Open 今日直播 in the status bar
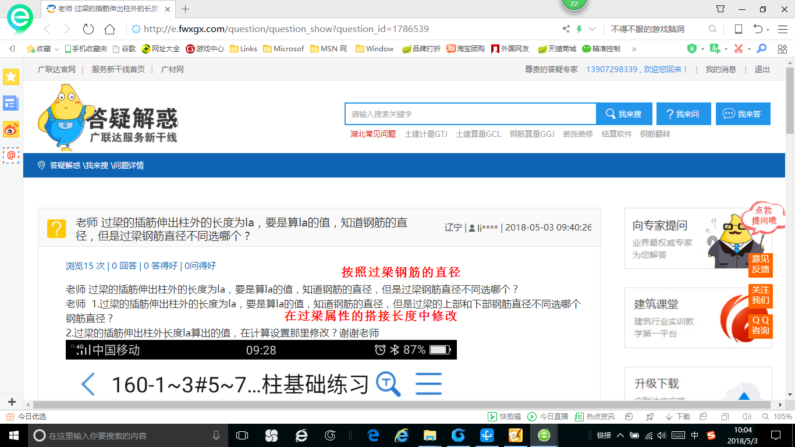 [x=548, y=417]
